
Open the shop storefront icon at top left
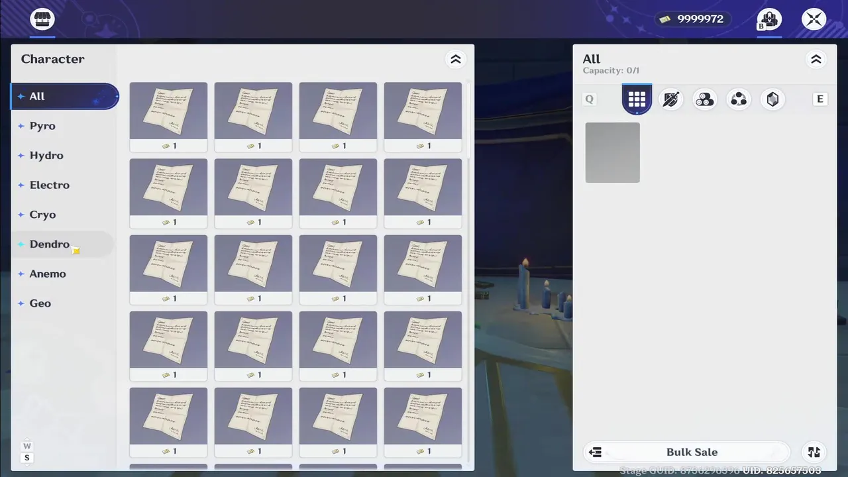coord(42,19)
